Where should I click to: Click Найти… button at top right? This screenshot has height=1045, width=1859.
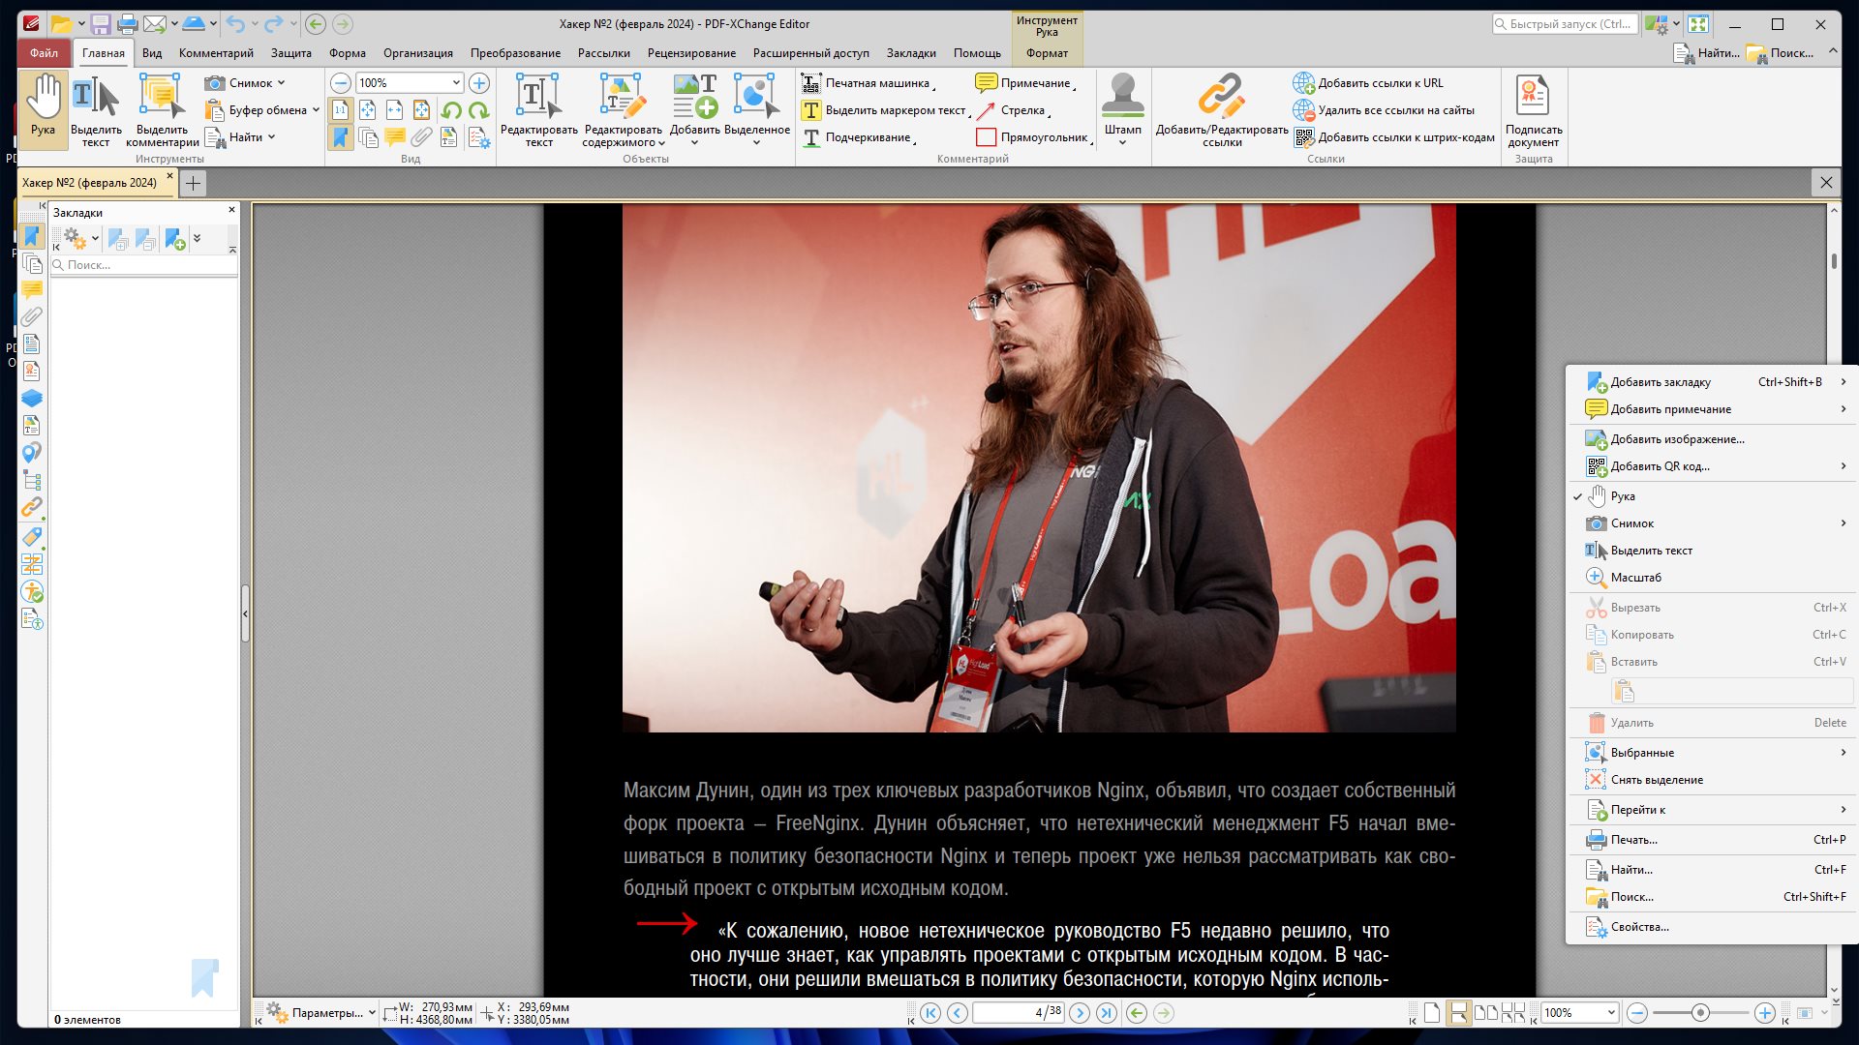1706,53
